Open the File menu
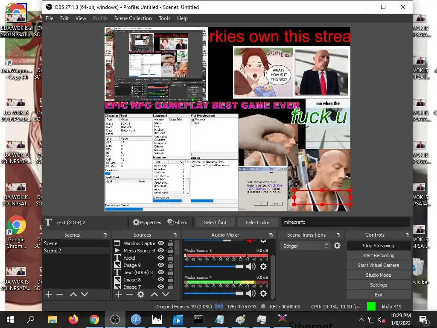 click(50, 18)
